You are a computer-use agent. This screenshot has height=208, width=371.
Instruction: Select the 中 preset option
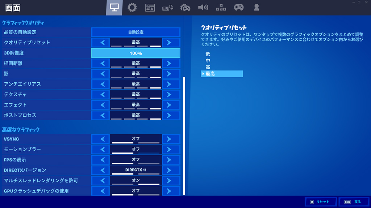click(x=208, y=61)
